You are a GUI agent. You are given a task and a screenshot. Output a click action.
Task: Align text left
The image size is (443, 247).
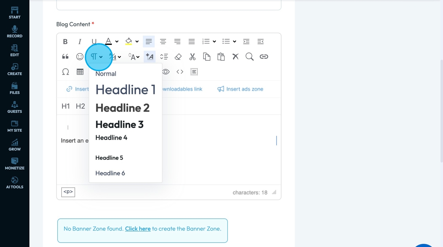(x=149, y=42)
